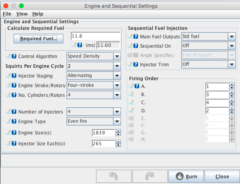Click note pencil icon for Sequential On
This screenshot has width=240, height=184.
[x=131, y=46]
